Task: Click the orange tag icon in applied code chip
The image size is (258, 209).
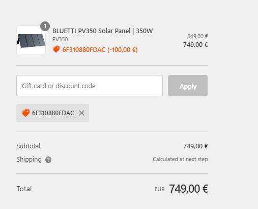Action: coord(25,113)
